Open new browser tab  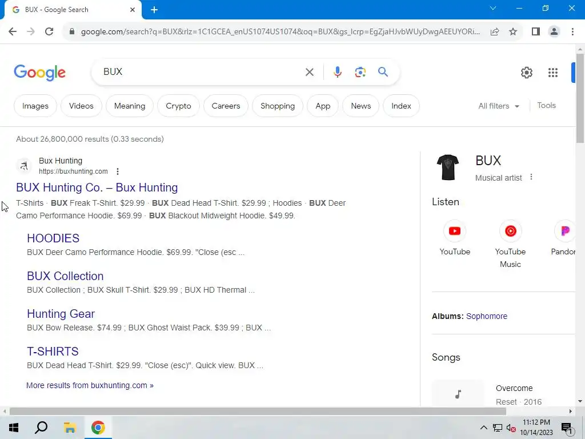(x=154, y=10)
